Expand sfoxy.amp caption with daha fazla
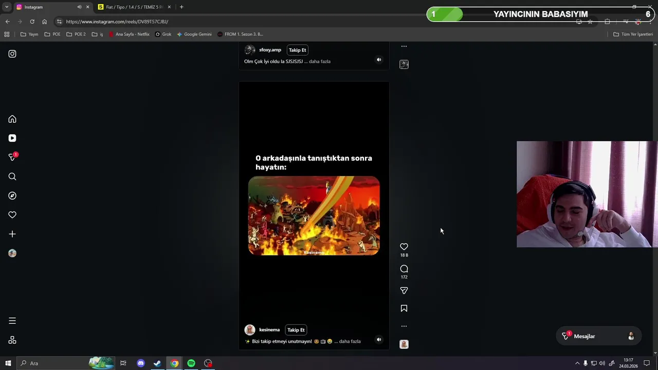This screenshot has width=658, height=370. [320, 61]
